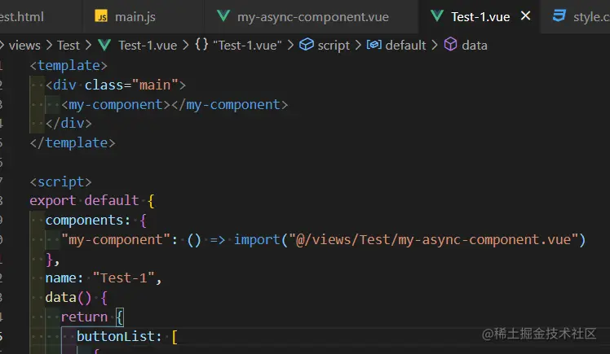Close the Test-1.vue tab
Viewport: 610px width, 354px height.
[x=525, y=16]
